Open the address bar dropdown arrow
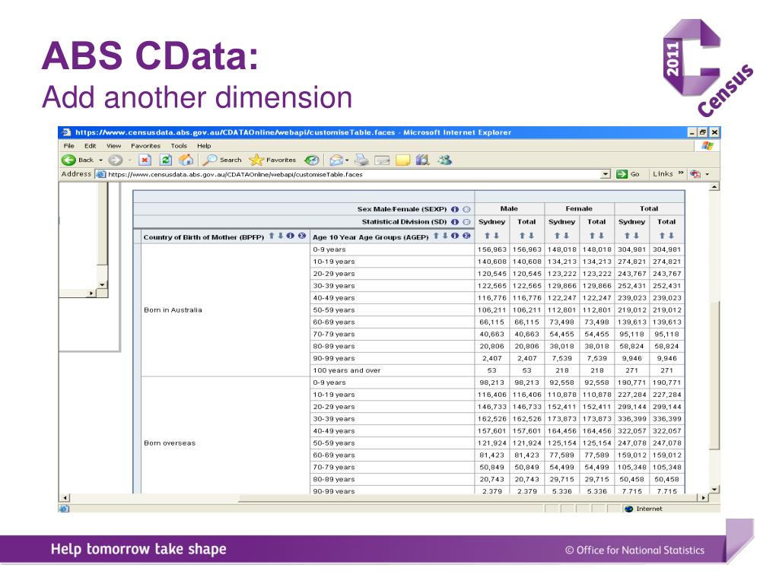 pos(606,174)
